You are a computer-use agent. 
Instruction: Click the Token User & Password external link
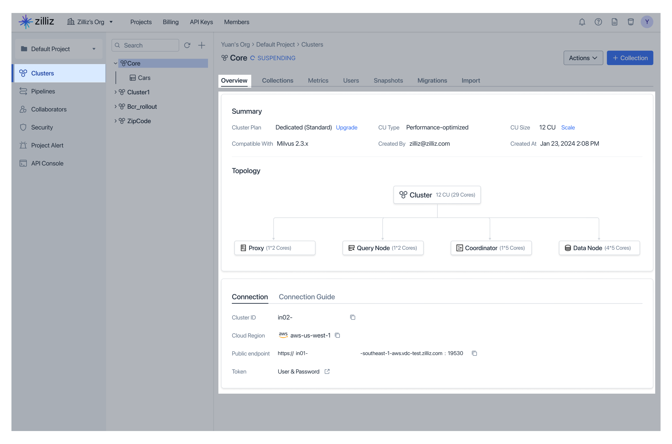(327, 371)
